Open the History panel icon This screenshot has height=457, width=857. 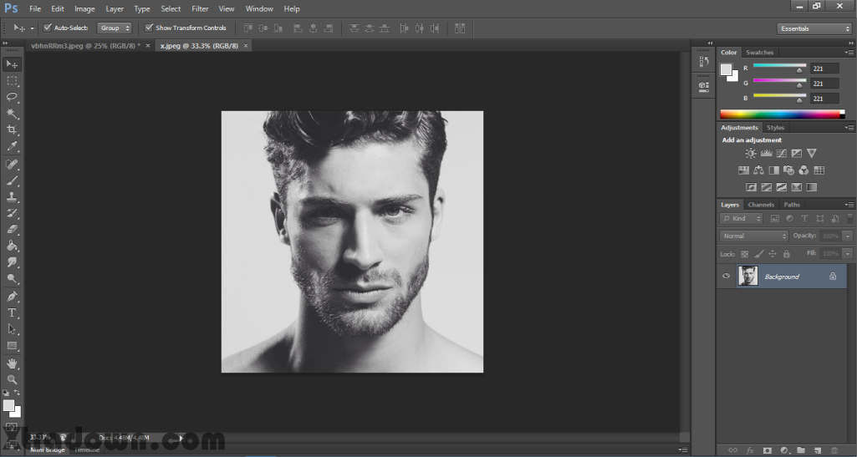[x=704, y=62]
